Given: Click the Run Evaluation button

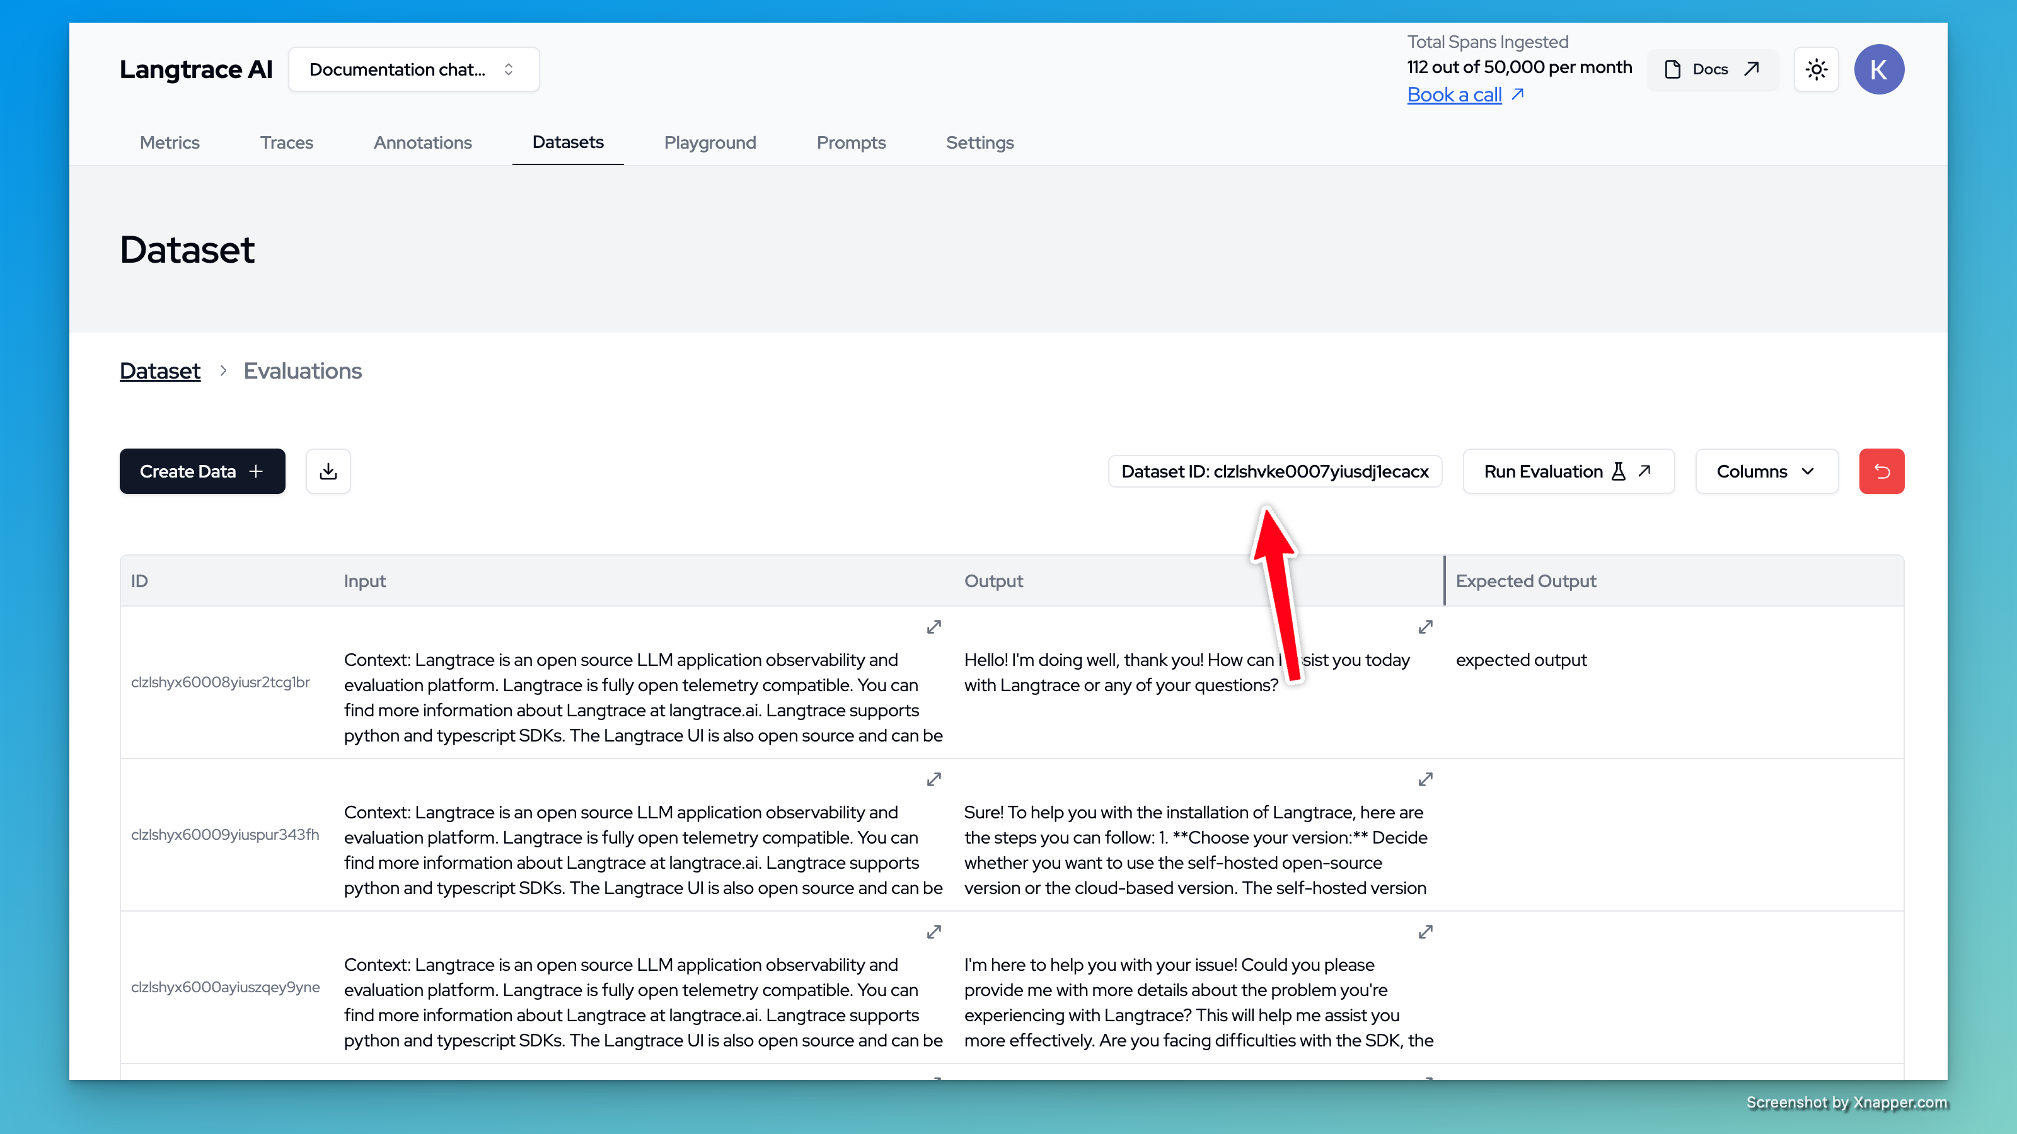Looking at the screenshot, I should (x=1568, y=471).
